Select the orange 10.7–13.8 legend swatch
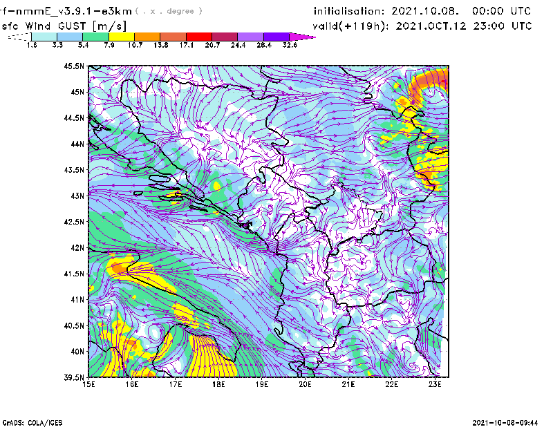Screen dimensions: 553x427 [x=147, y=37]
